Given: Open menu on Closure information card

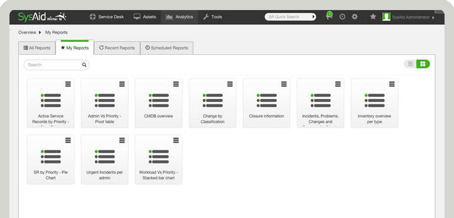Looking at the screenshot, I should [x=284, y=84].
